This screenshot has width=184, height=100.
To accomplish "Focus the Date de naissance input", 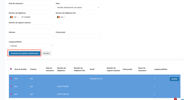I will pos(31,7).
